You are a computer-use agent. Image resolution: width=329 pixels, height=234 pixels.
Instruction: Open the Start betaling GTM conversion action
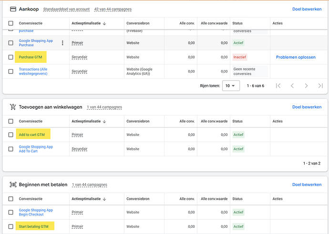[x=33, y=226]
